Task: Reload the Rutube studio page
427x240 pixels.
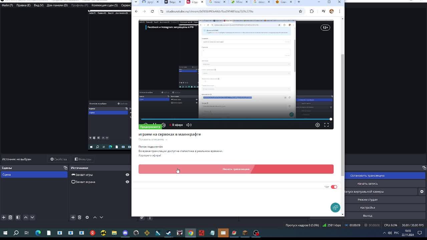Action: (152, 11)
